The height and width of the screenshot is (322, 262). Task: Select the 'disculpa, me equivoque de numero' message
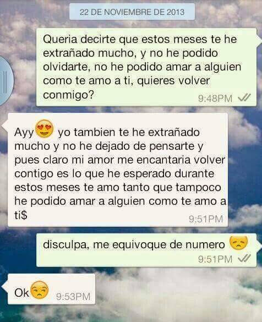[x=146, y=250]
